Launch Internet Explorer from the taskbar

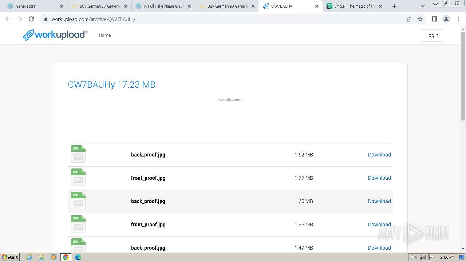[x=29, y=257]
